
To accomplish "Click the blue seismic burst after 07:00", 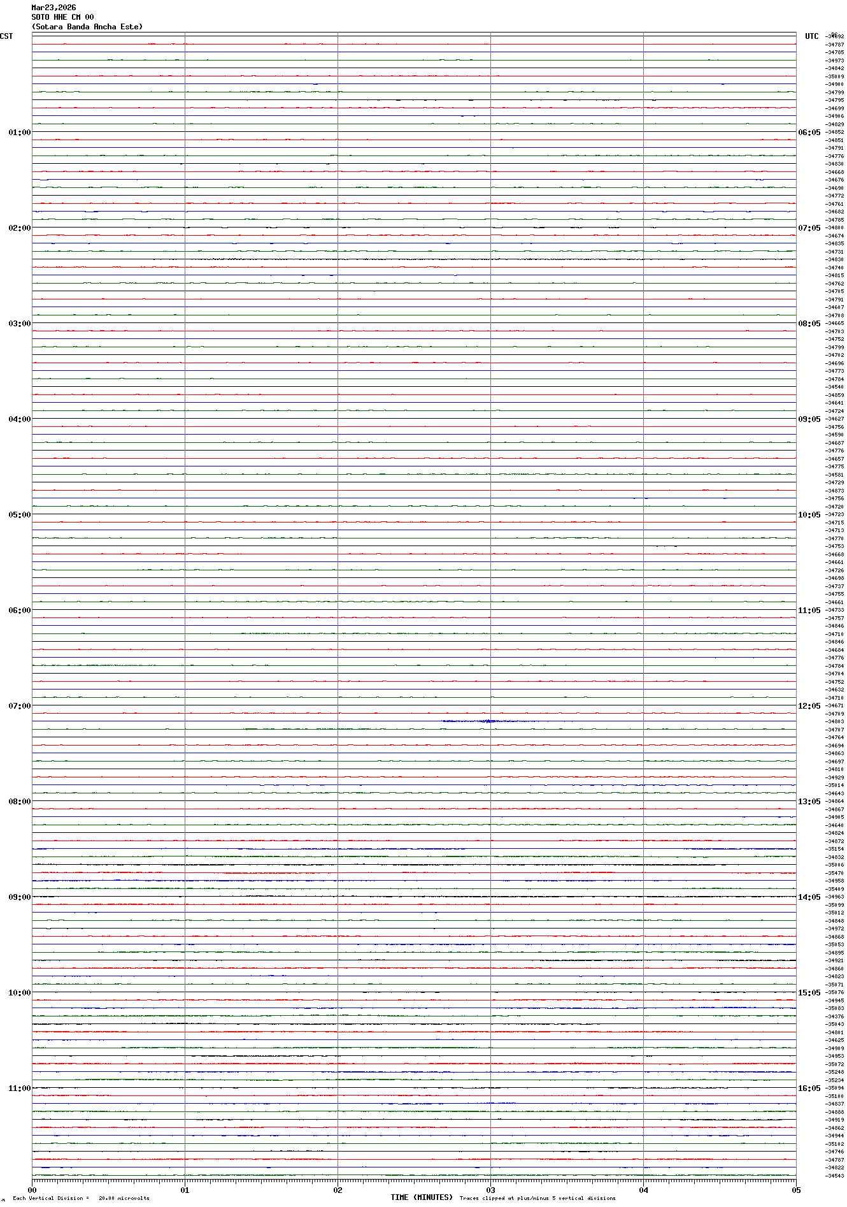I will 487,721.
